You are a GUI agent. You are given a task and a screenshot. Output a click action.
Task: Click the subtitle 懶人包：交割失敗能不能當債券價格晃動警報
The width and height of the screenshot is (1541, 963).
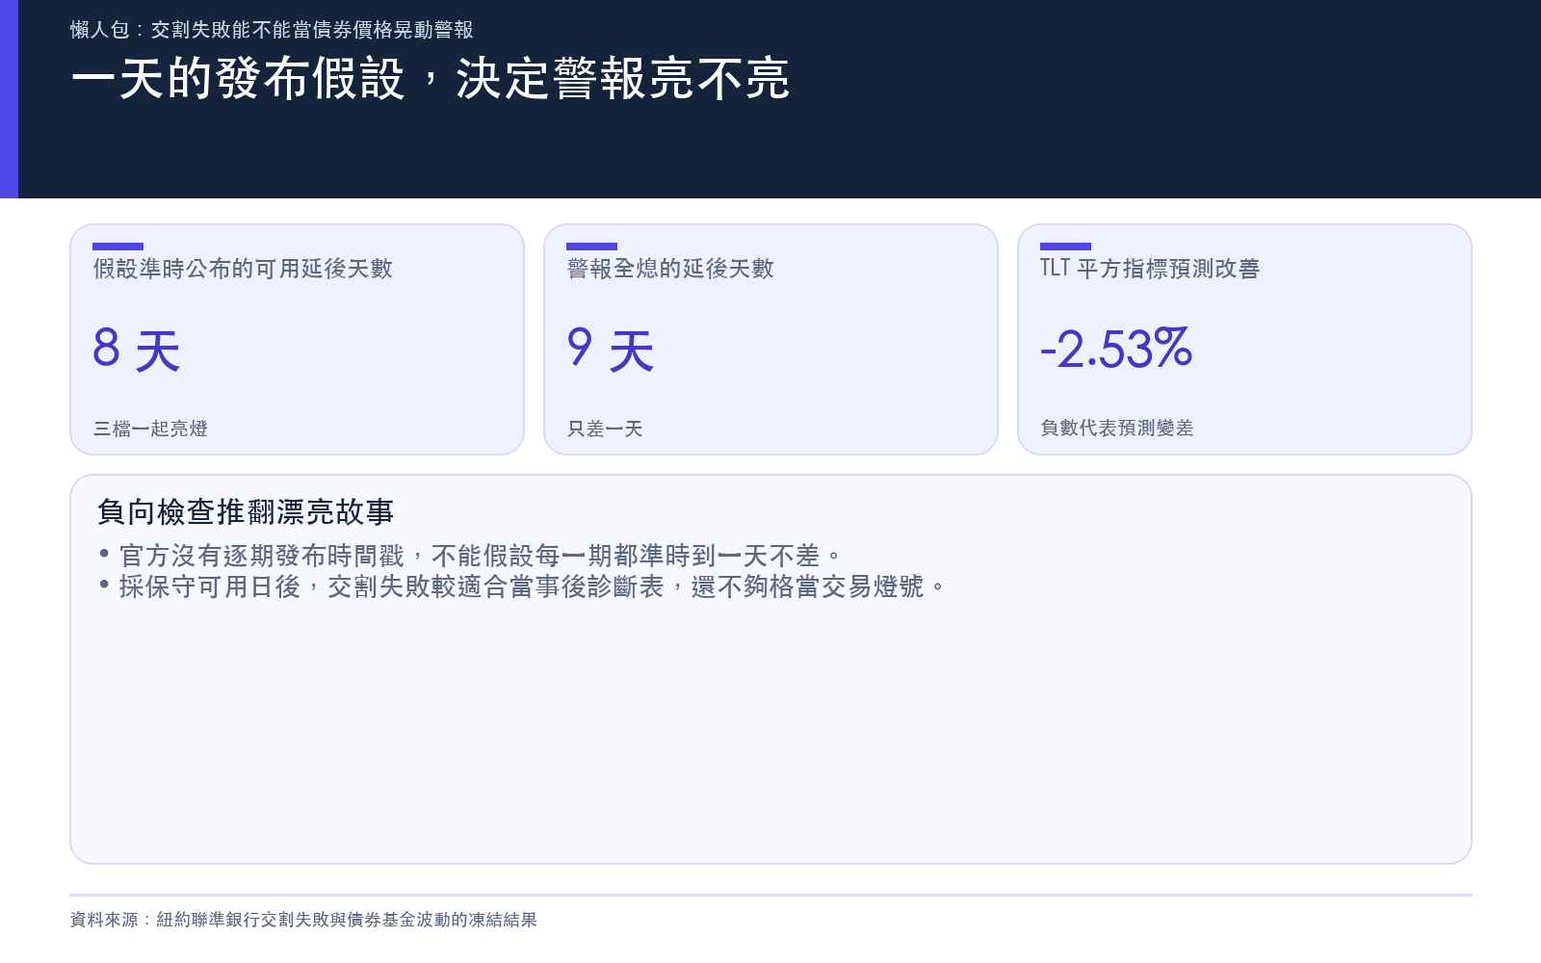pos(272,30)
